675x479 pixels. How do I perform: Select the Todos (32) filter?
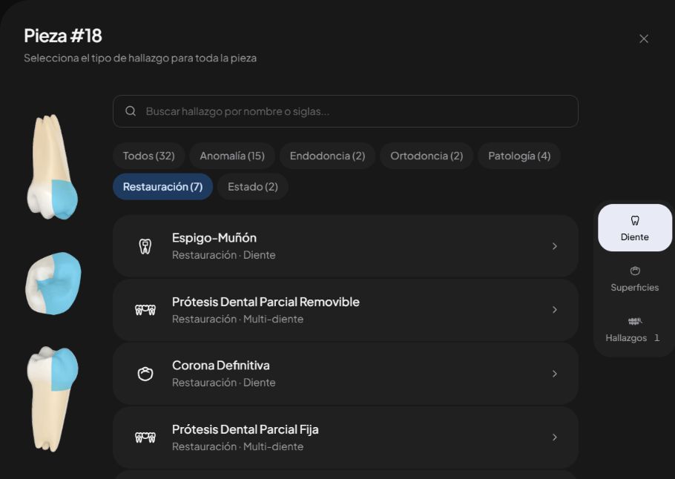coord(149,156)
